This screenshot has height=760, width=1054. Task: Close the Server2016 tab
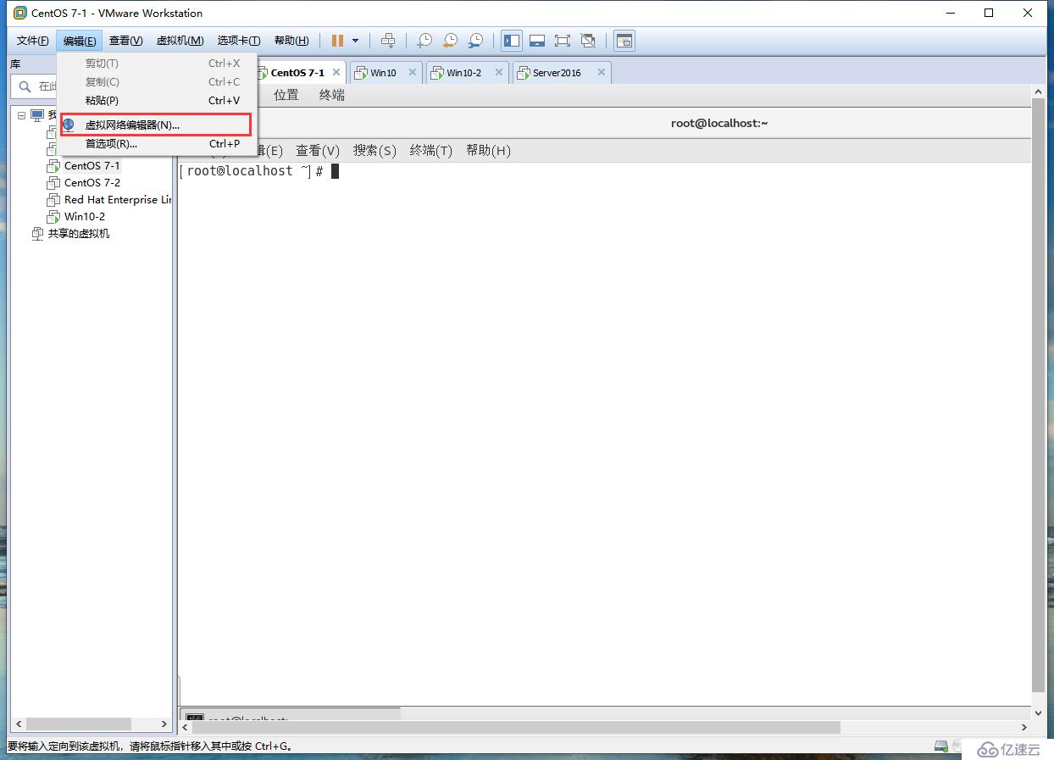[x=601, y=73]
